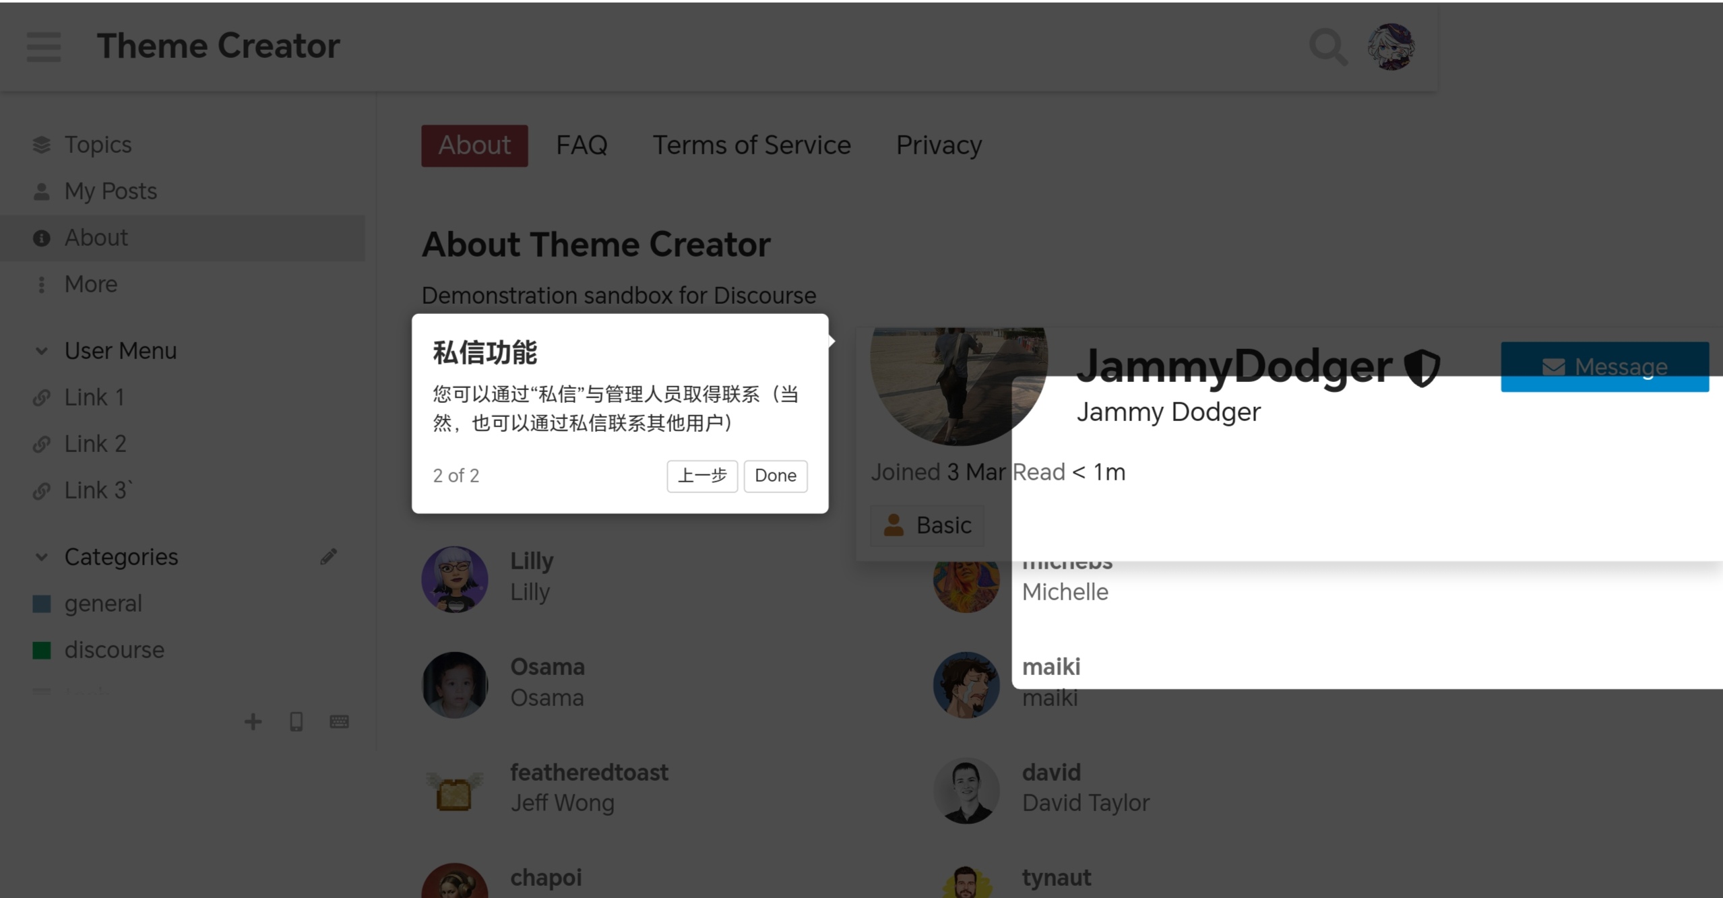The image size is (1723, 898).
Task: Open maiki's avatar
Action: click(966, 684)
